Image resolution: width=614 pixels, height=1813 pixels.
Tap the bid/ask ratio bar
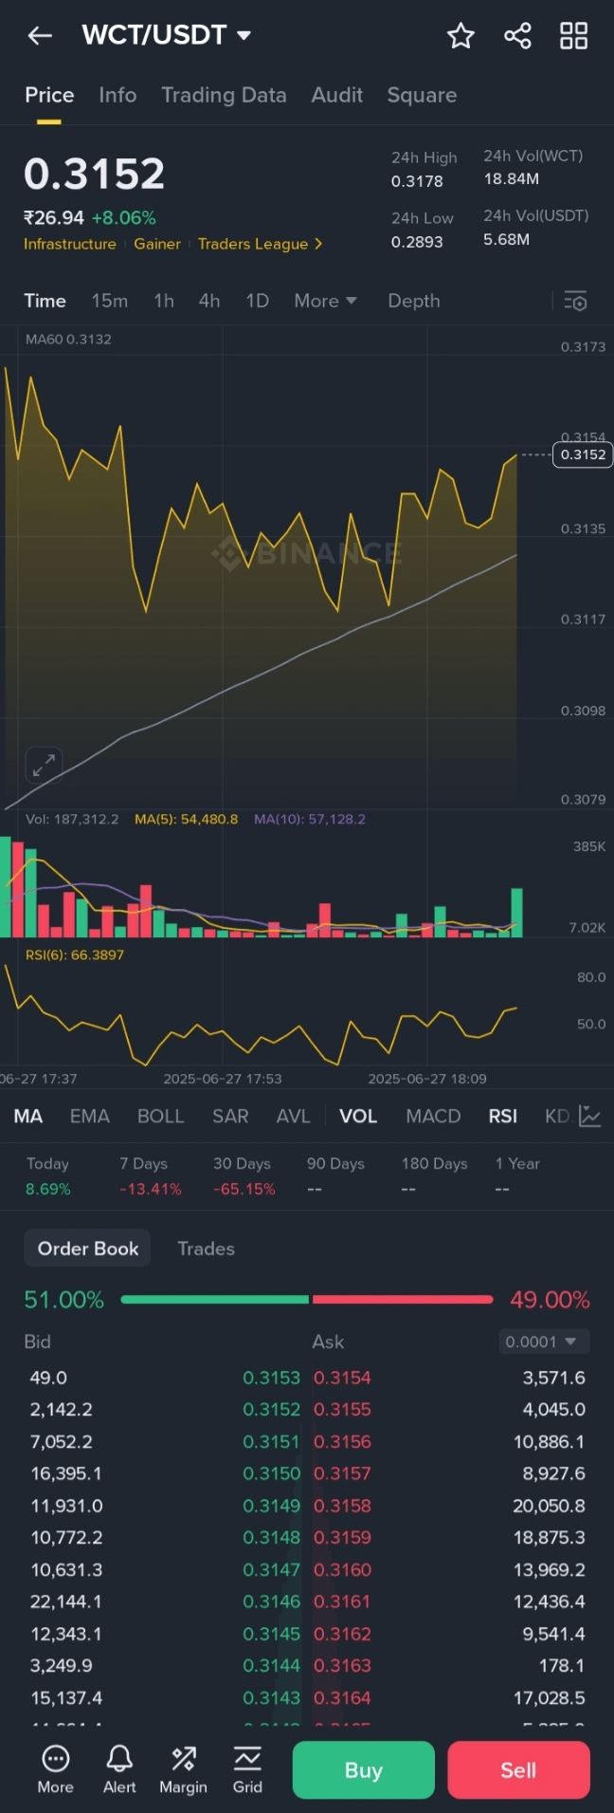[307, 1300]
